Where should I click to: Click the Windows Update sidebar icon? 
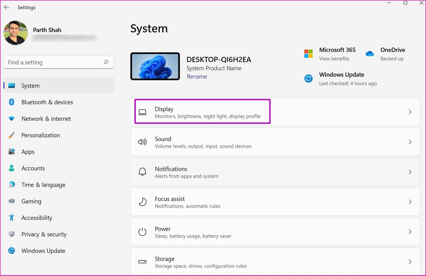pos(12,251)
